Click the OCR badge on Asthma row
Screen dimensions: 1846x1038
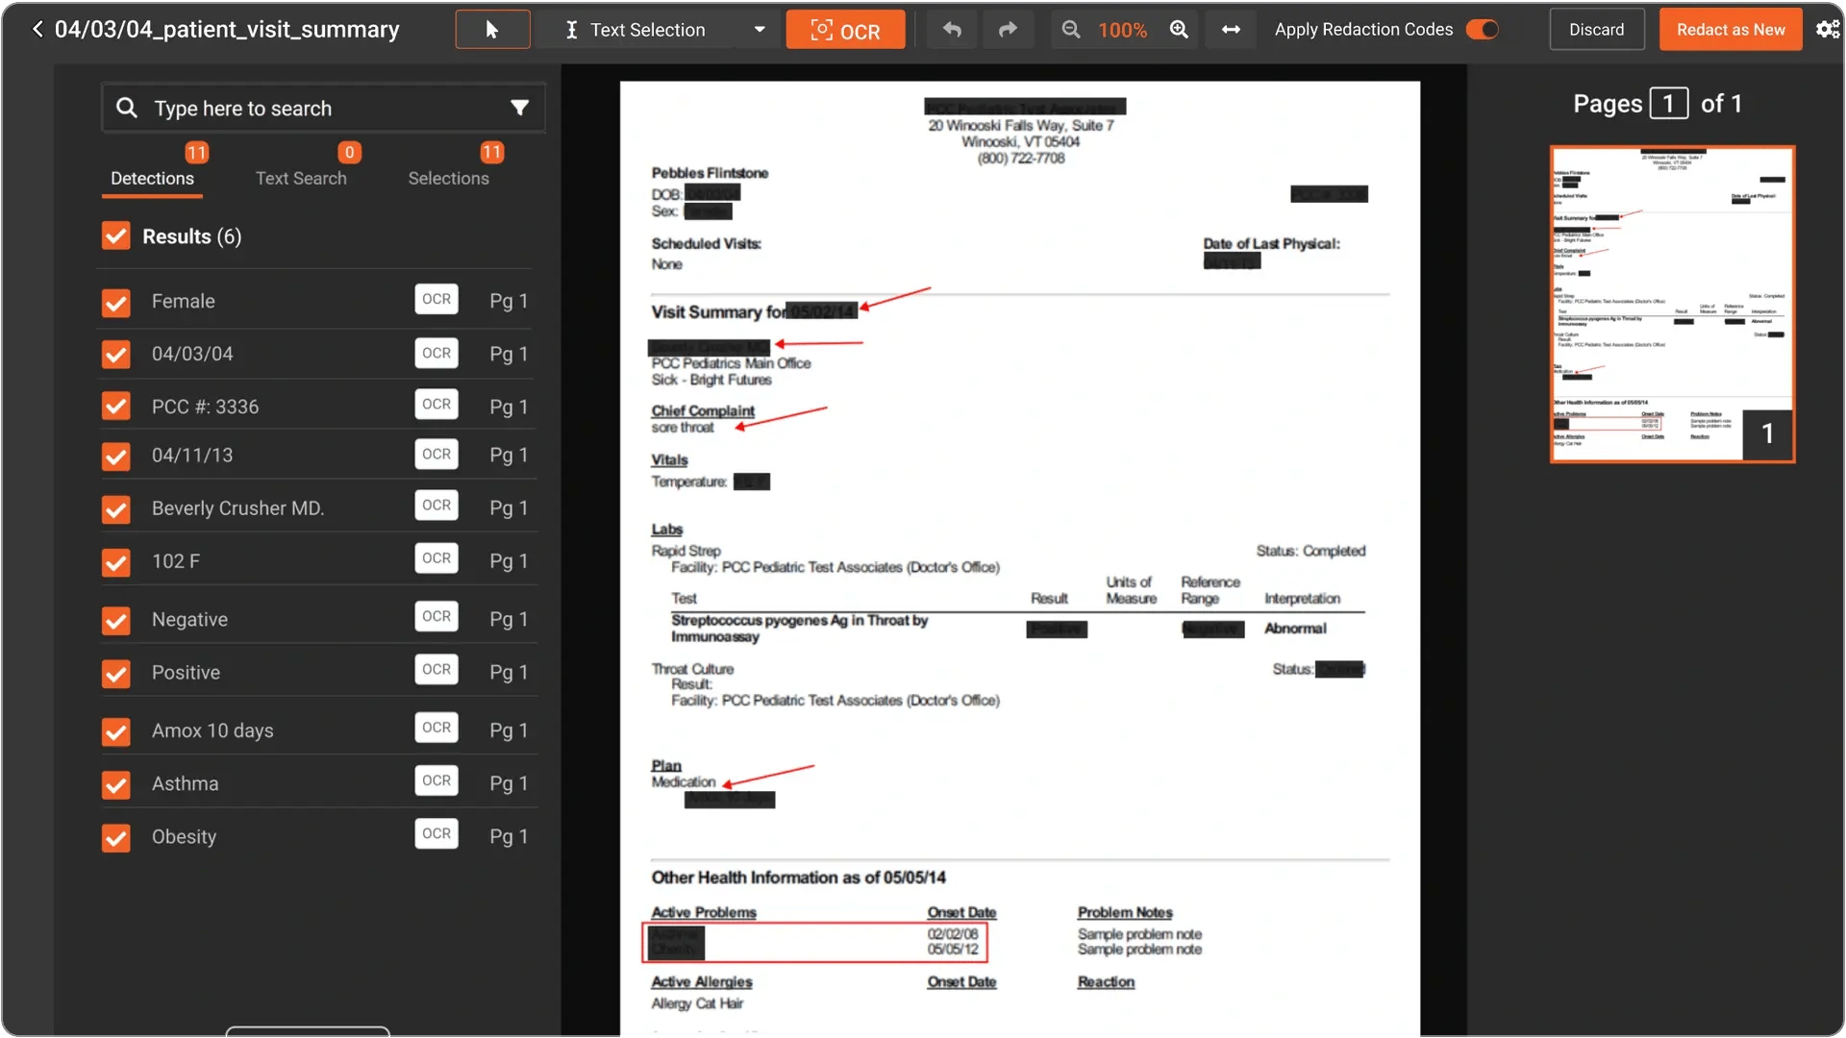pyautogui.click(x=437, y=780)
